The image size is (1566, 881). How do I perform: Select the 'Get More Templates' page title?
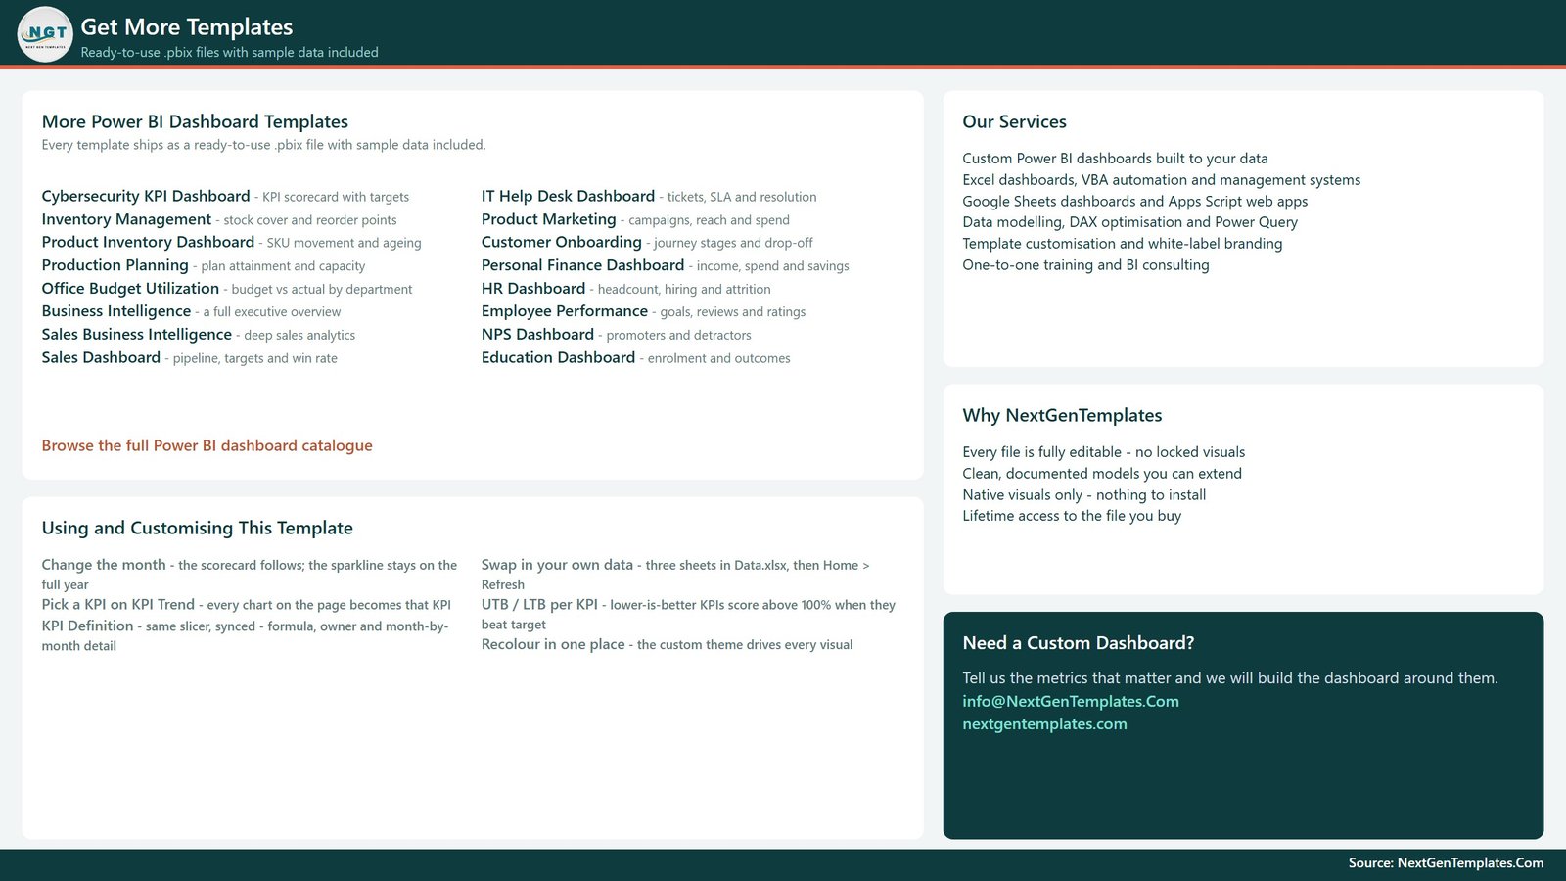point(186,27)
